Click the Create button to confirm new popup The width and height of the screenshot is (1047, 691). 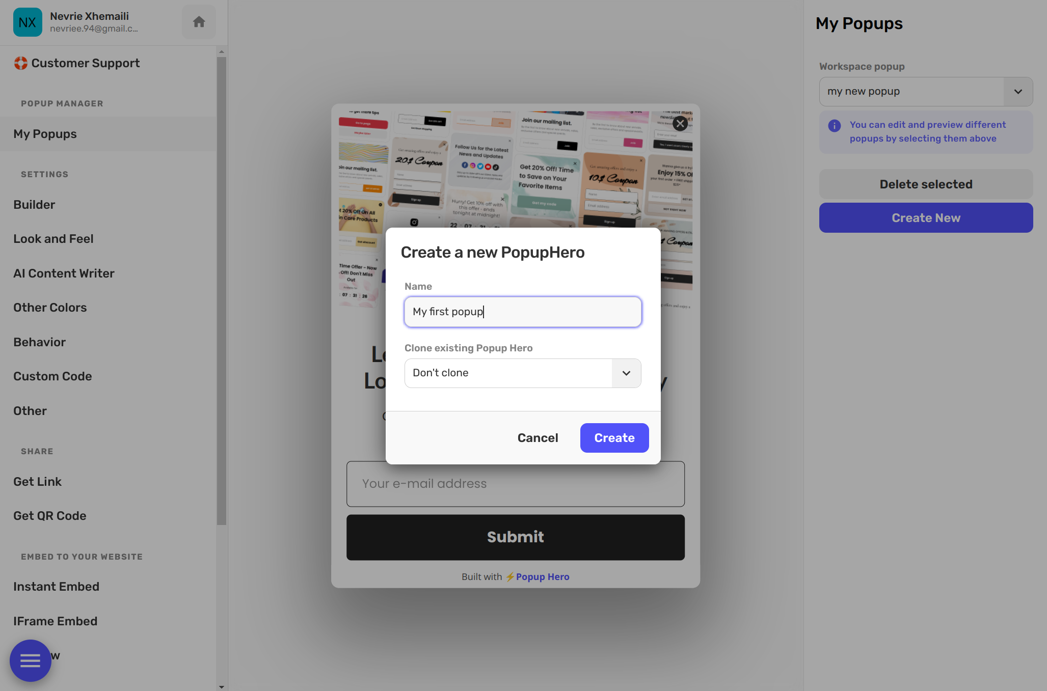pos(614,437)
